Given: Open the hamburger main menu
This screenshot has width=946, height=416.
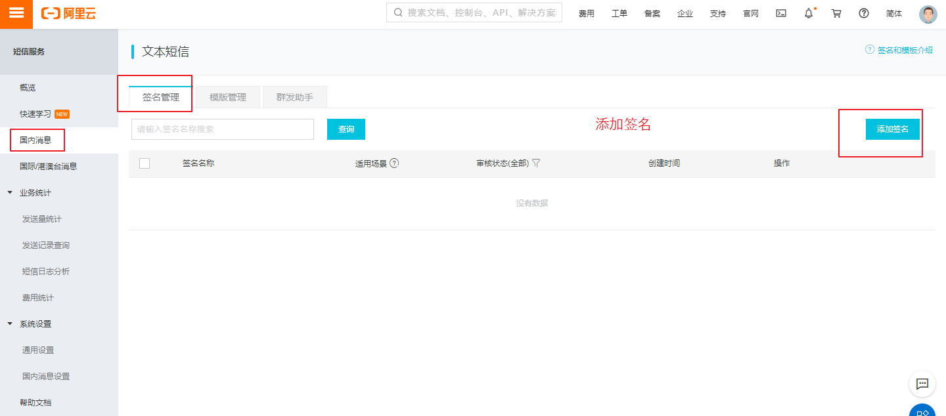Looking at the screenshot, I should [16, 14].
